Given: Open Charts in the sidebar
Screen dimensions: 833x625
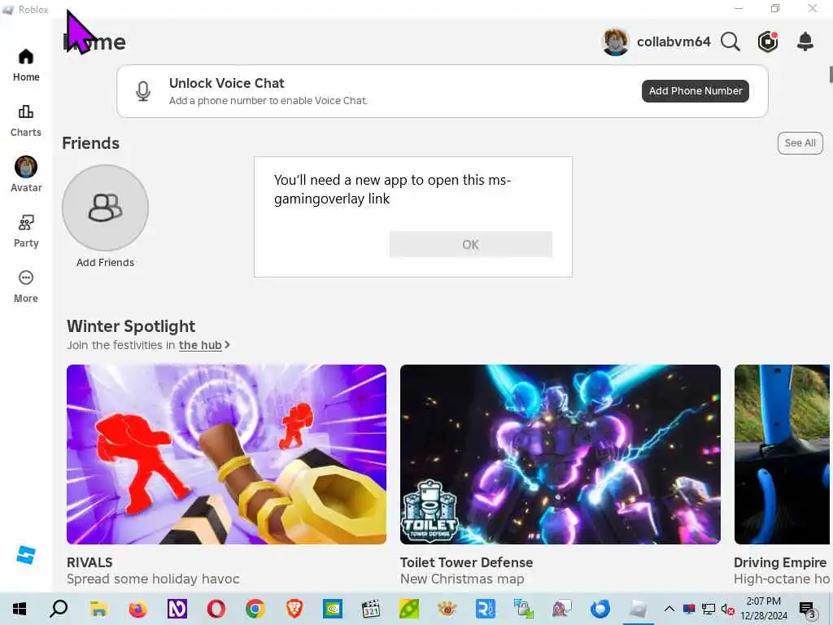Looking at the screenshot, I should point(26,120).
